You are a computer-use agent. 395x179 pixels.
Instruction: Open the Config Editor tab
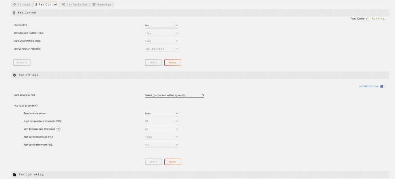click(x=75, y=4)
